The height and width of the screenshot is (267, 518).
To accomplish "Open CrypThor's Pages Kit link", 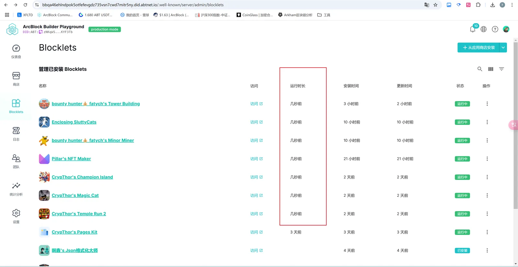I will pyautogui.click(x=74, y=232).
